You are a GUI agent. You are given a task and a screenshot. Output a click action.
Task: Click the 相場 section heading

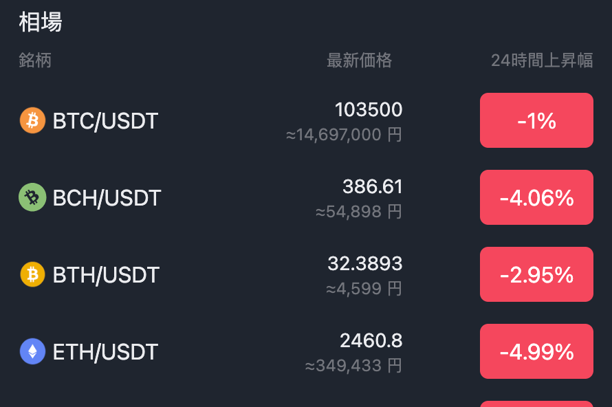(41, 21)
